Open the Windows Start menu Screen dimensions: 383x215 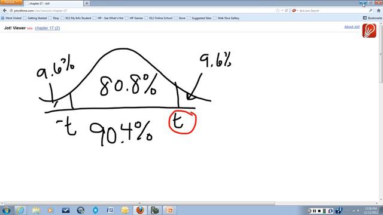[x=6, y=210]
